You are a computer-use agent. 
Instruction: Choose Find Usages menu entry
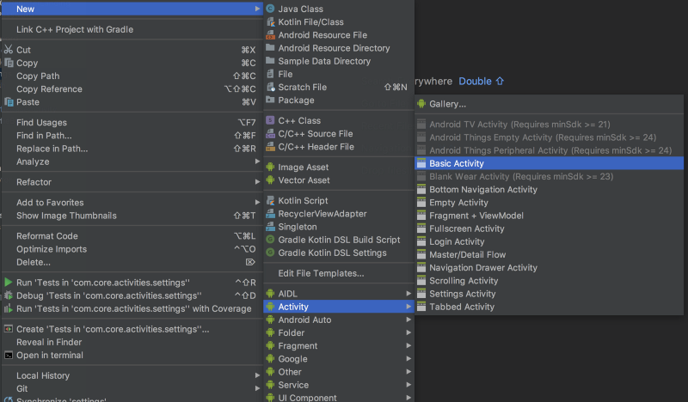point(132,122)
